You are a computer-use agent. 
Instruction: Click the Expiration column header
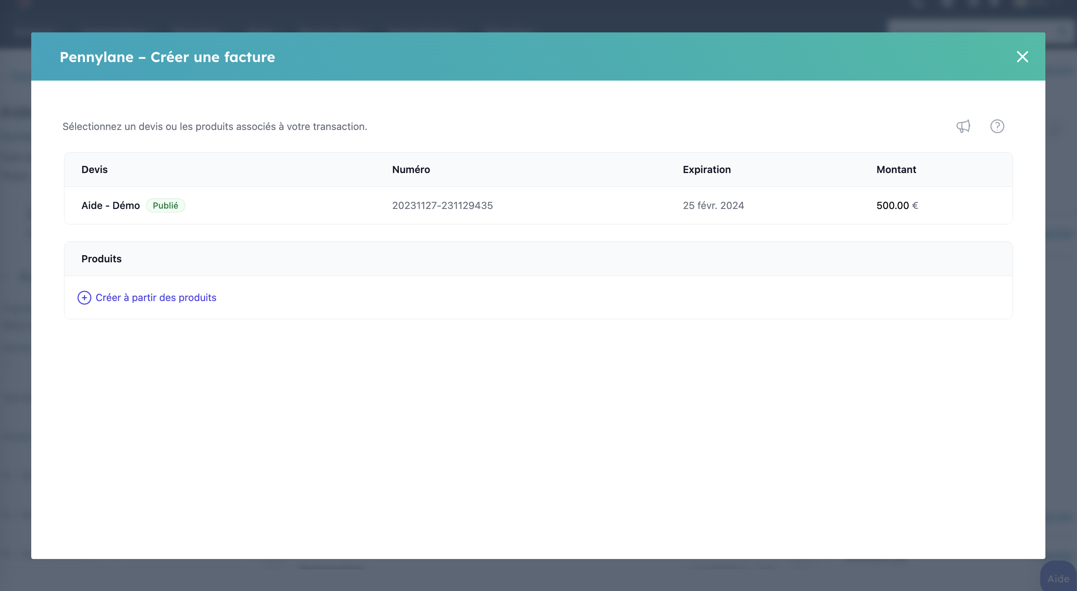706,169
